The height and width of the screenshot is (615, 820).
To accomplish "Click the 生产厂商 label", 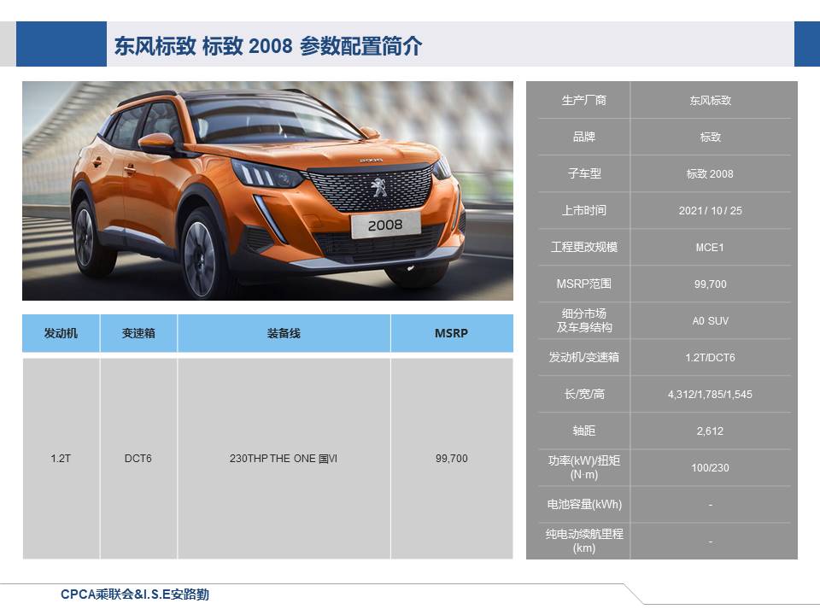I will pyautogui.click(x=584, y=101).
